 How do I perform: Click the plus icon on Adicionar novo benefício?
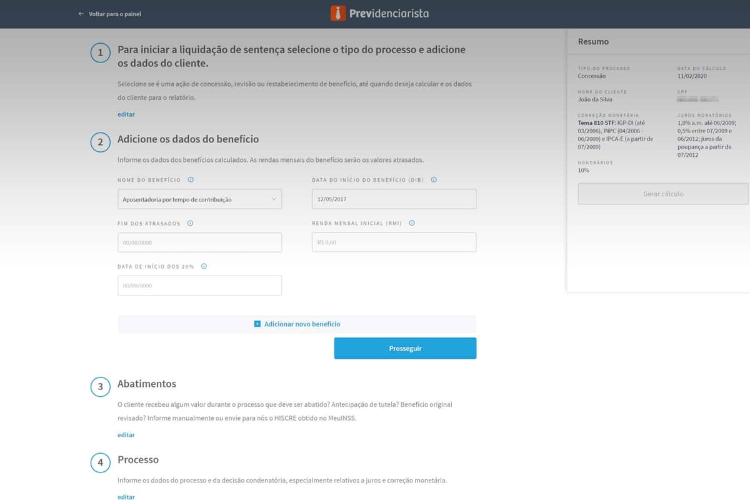click(x=256, y=324)
